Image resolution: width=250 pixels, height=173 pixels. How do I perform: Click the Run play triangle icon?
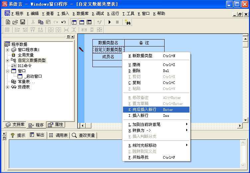(x=109, y=22)
